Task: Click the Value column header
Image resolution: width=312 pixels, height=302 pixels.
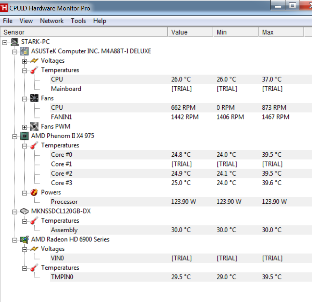Action: (191, 32)
